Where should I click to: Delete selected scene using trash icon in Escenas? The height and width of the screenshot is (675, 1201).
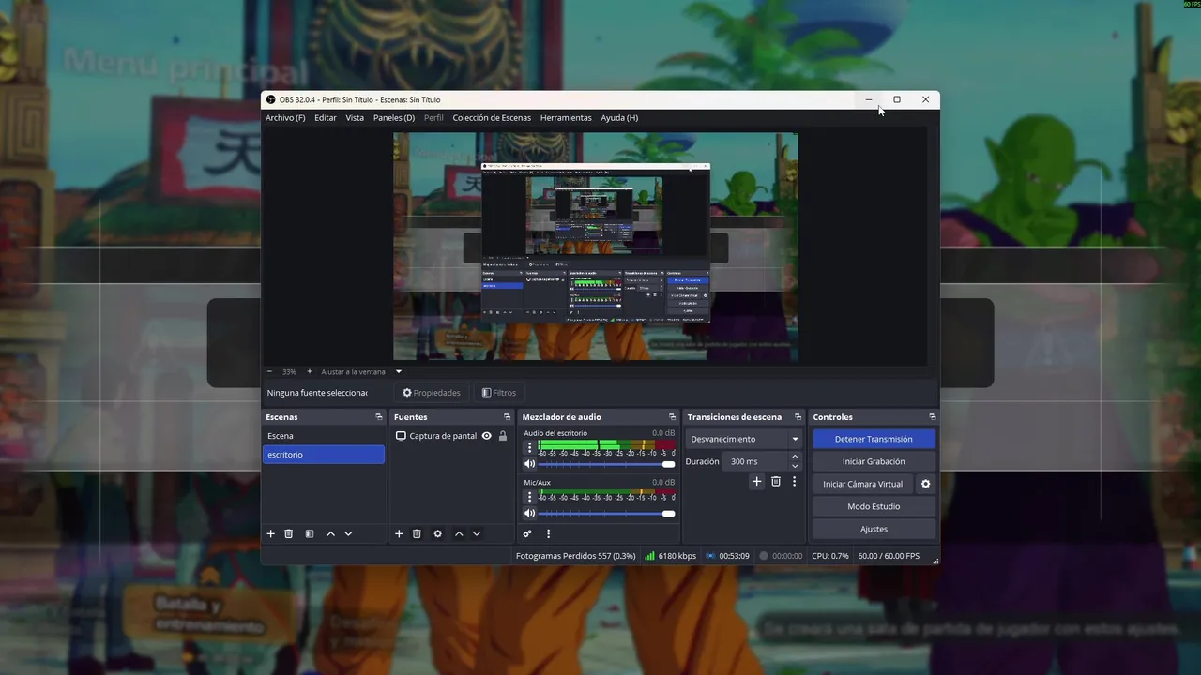pos(289,533)
